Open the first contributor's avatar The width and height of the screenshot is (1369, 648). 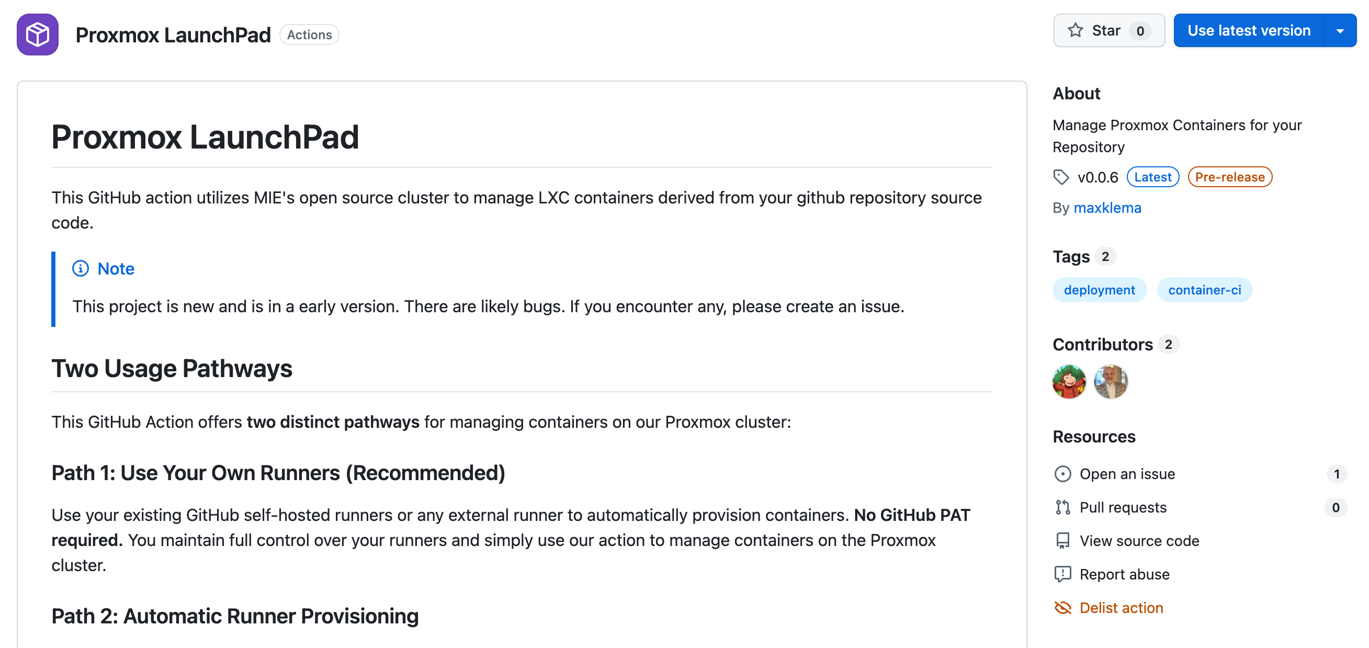(1069, 381)
